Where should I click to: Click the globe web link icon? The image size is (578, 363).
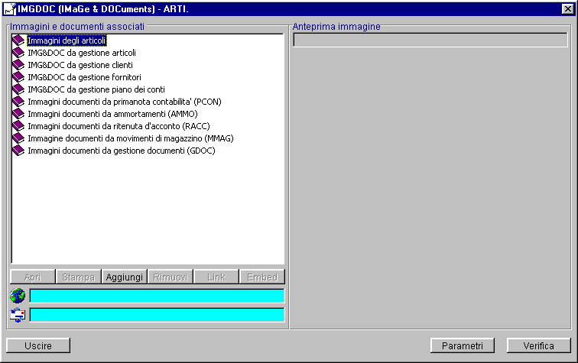click(x=18, y=296)
